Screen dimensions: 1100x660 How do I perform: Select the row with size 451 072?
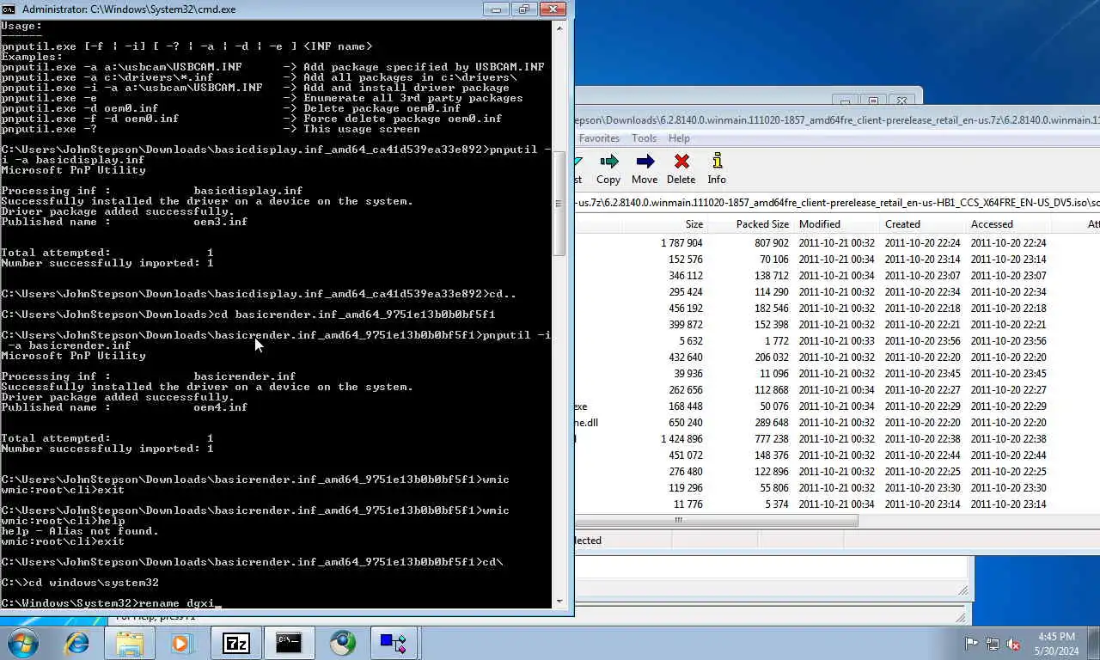[837, 455]
